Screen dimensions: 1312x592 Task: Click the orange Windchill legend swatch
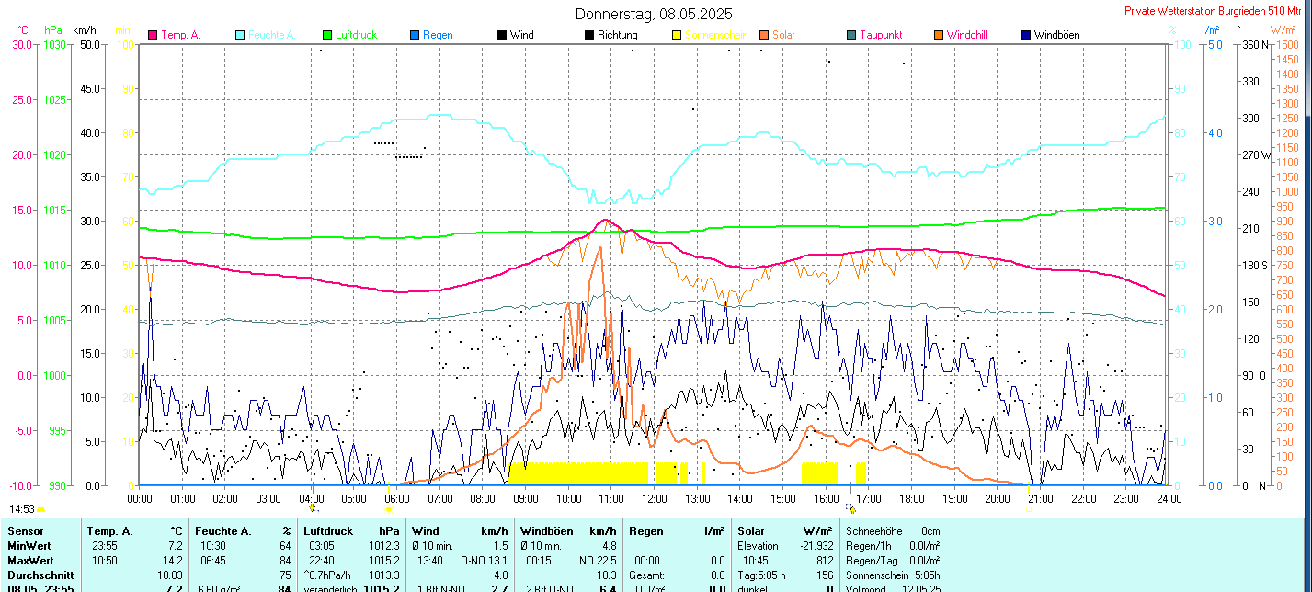point(939,35)
